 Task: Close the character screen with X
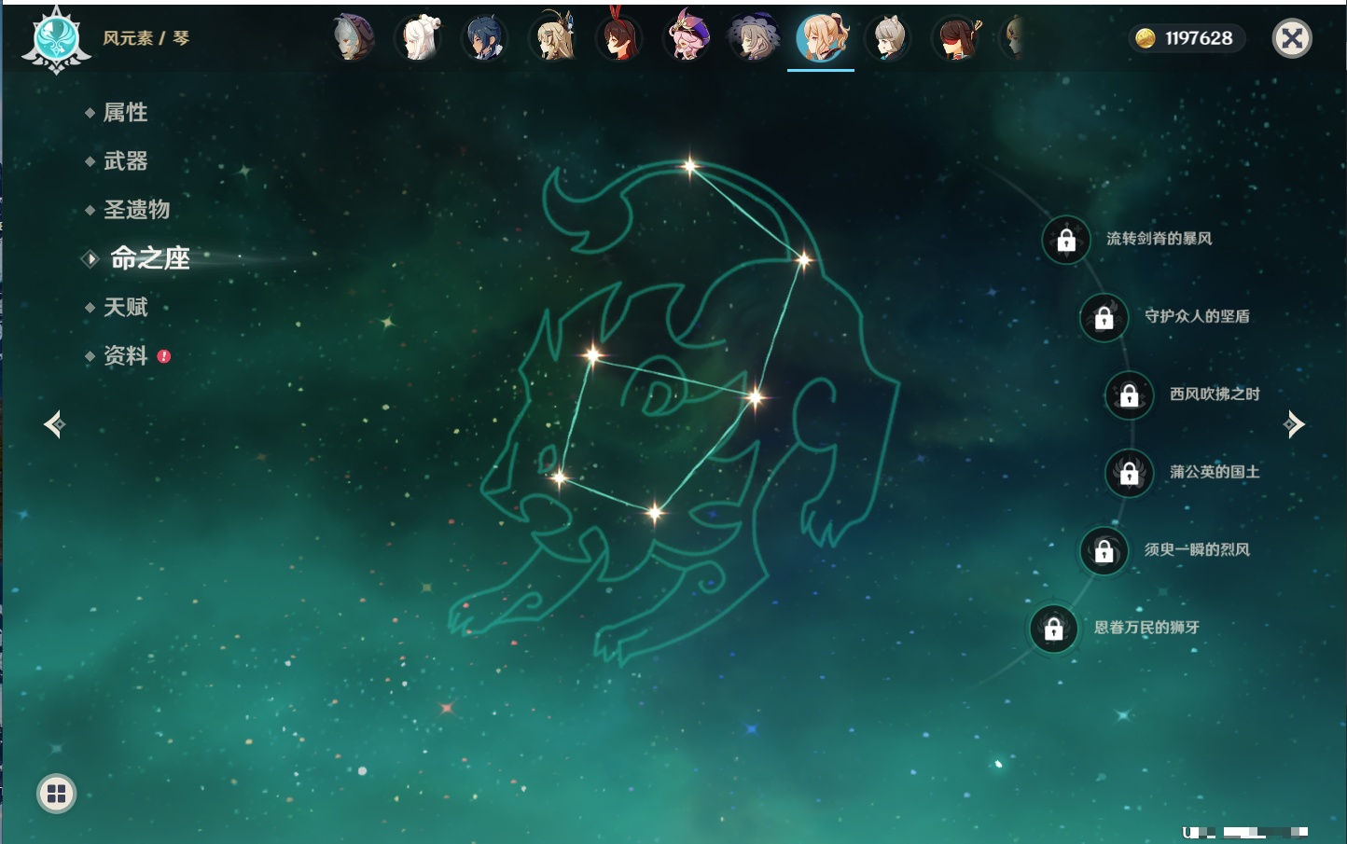(1292, 38)
